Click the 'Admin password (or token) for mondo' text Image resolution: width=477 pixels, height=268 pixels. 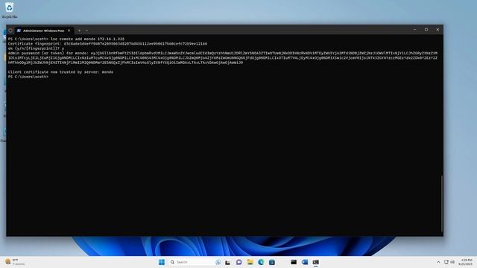click(x=48, y=53)
